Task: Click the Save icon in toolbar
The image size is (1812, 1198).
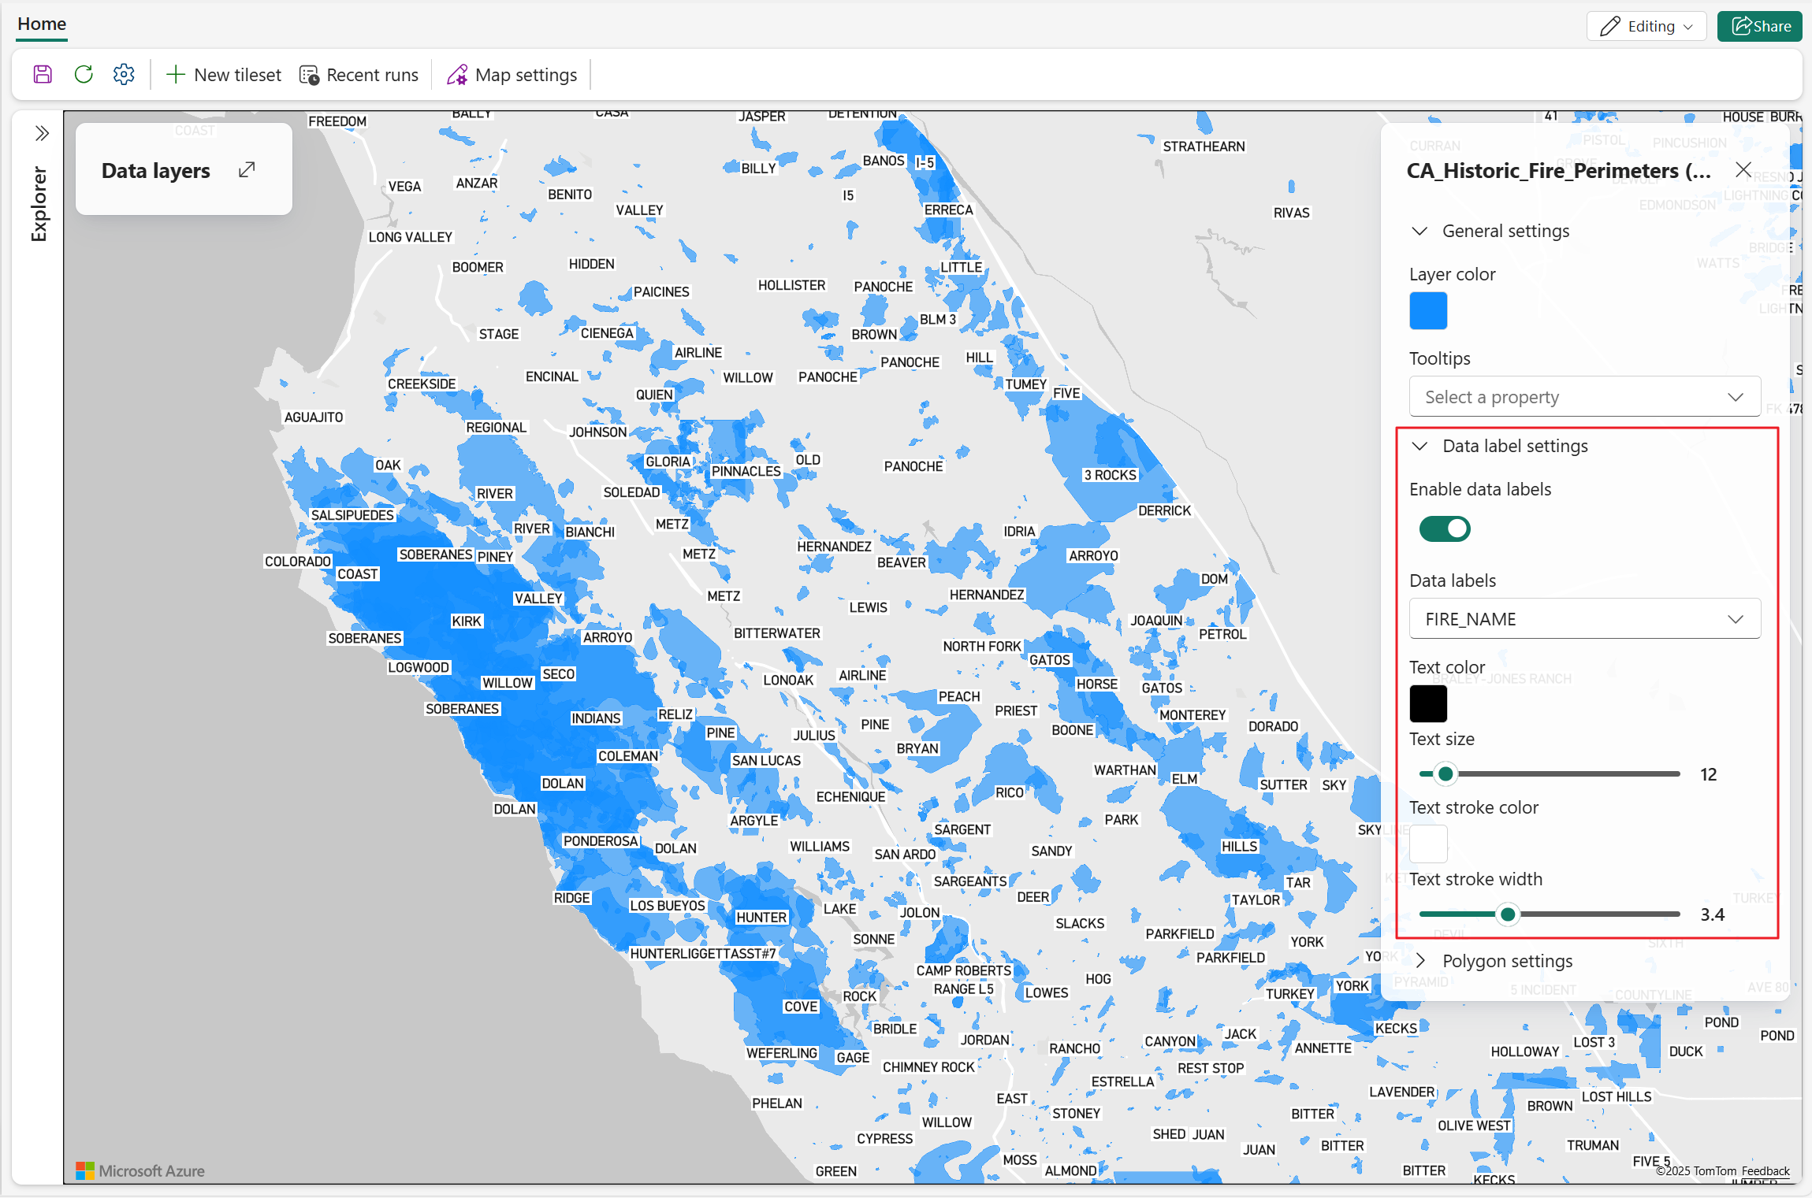Action: tap(43, 75)
